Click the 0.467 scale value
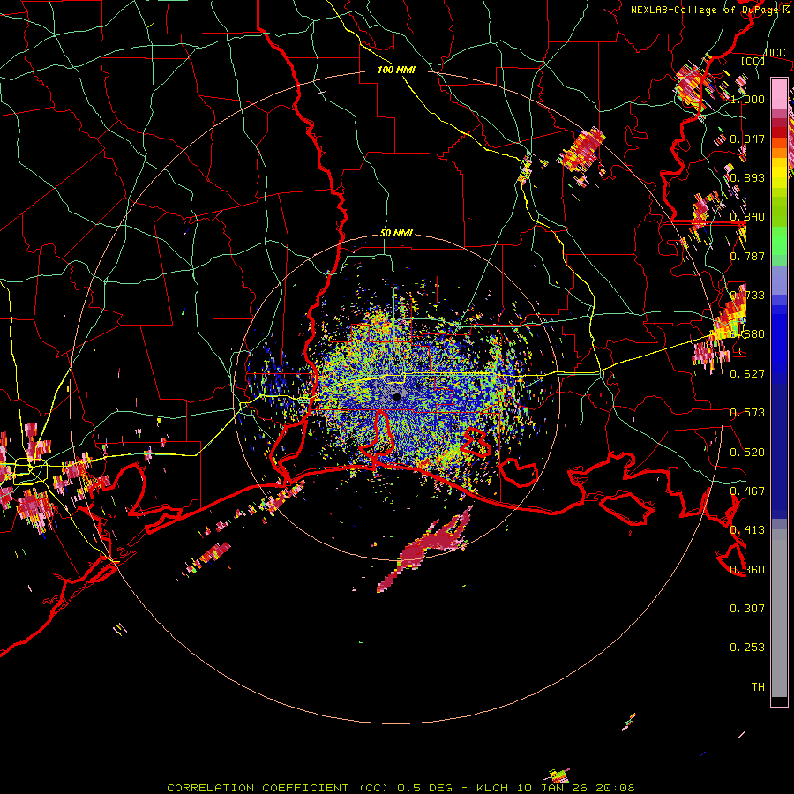 pos(747,491)
